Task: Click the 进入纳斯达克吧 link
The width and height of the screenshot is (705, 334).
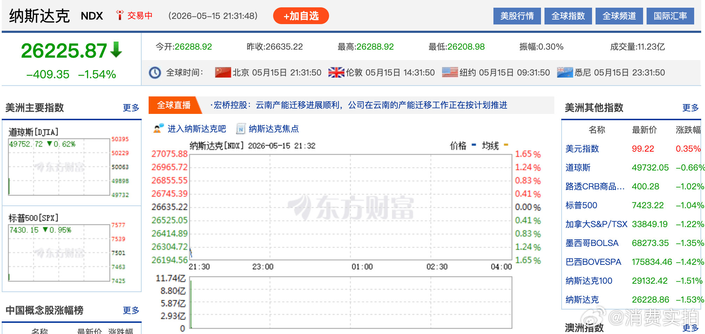Action: (197, 129)
